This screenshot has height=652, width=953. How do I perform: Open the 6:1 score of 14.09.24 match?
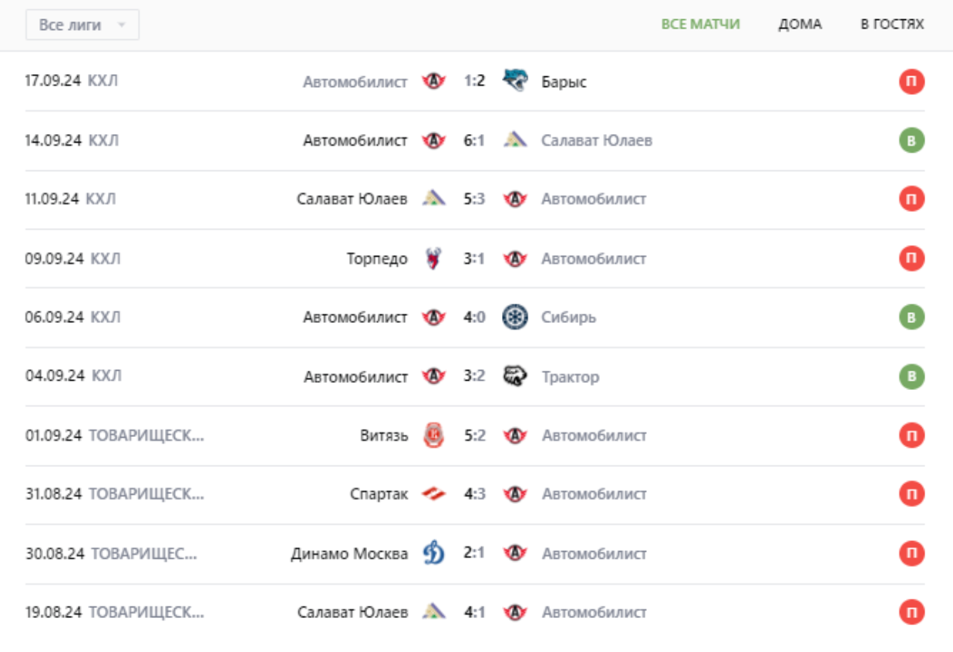474,140
